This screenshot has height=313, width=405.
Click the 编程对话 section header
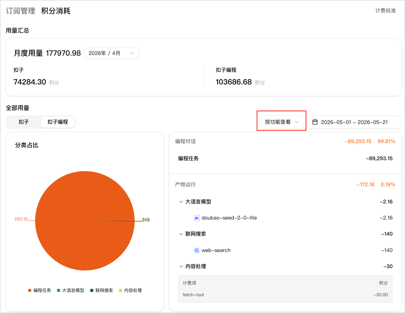185,141
